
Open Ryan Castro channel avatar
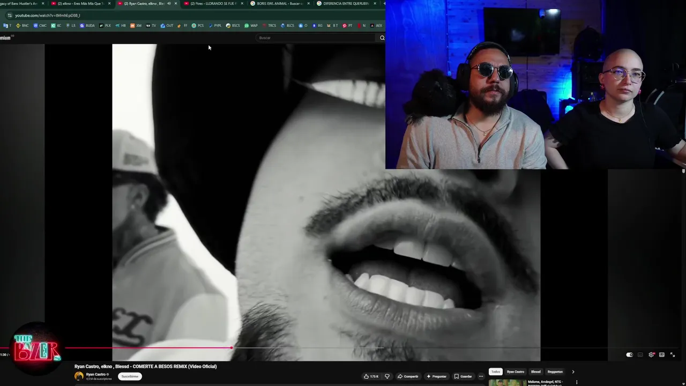[x=79, y=376]
